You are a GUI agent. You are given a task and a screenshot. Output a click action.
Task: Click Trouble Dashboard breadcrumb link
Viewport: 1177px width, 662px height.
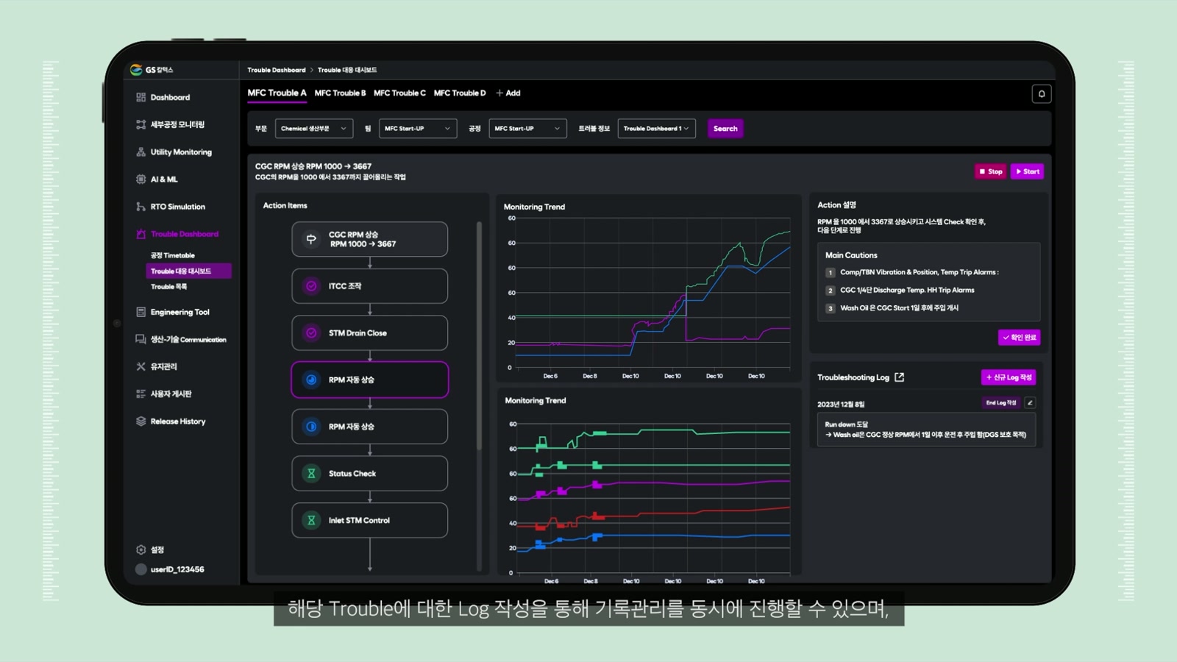click(277, 70)
